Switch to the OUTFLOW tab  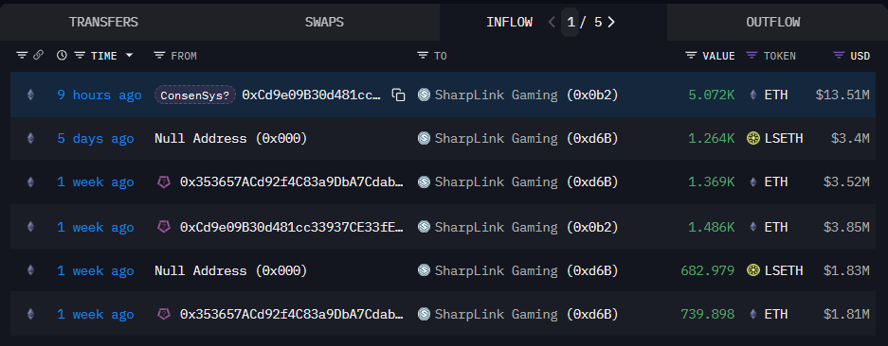click(x=773, y=22)
